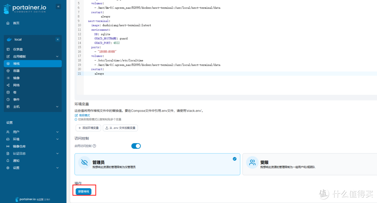Click the clock icon beside 事件

[8, 100]
